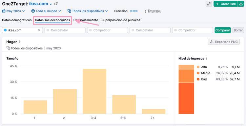The image size is (246, 126).
Task: Open ikea.com in external link icon
Action: [56, 4]
